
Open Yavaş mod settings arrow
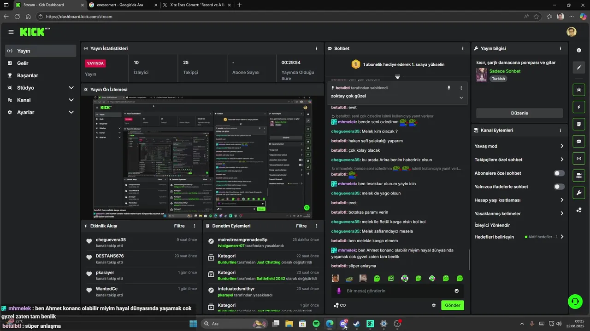562,146
